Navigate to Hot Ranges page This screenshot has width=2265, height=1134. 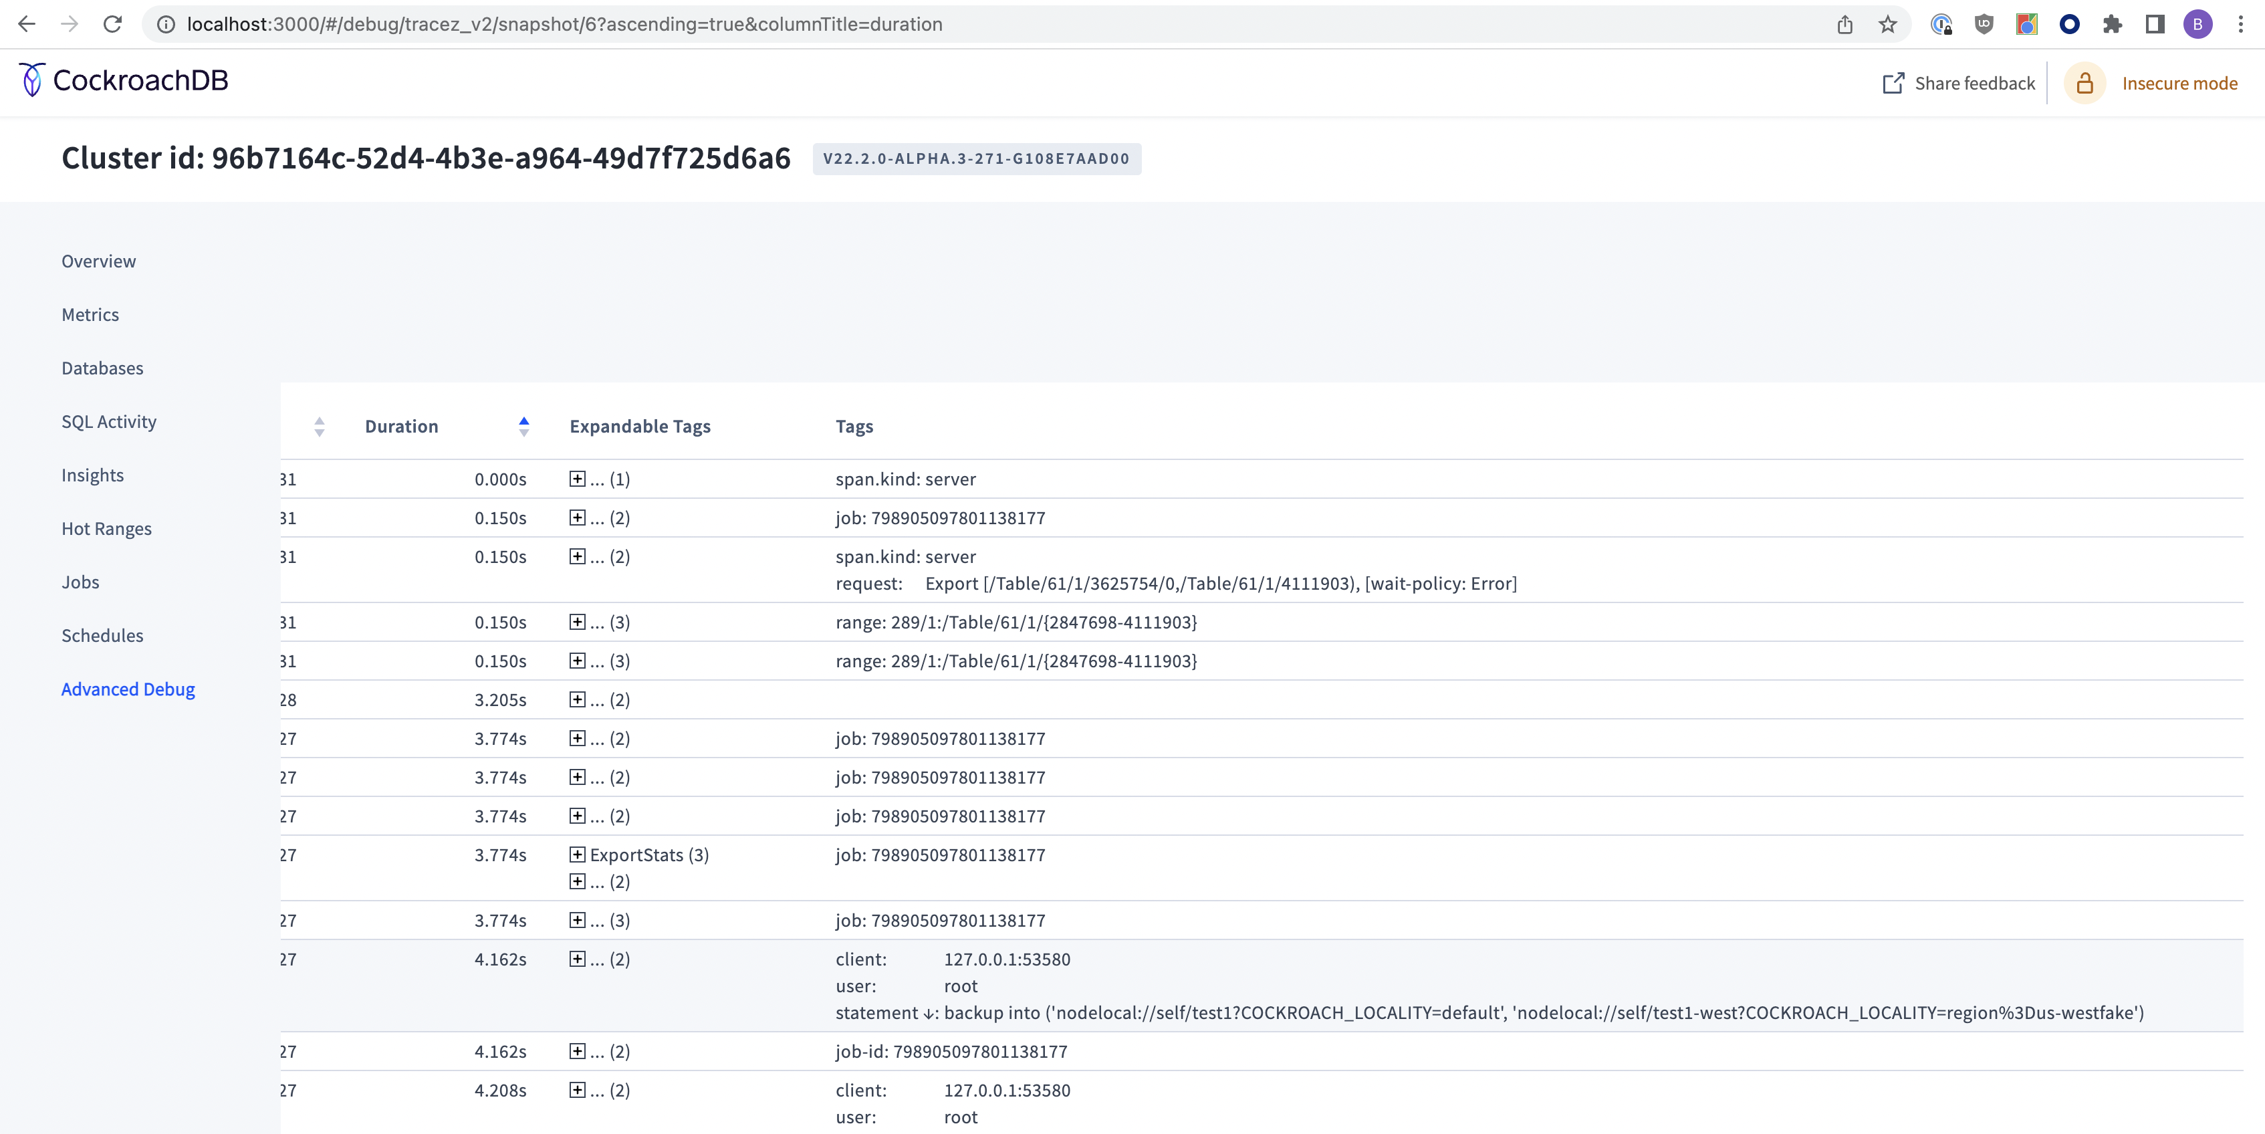tap(106, 528)
